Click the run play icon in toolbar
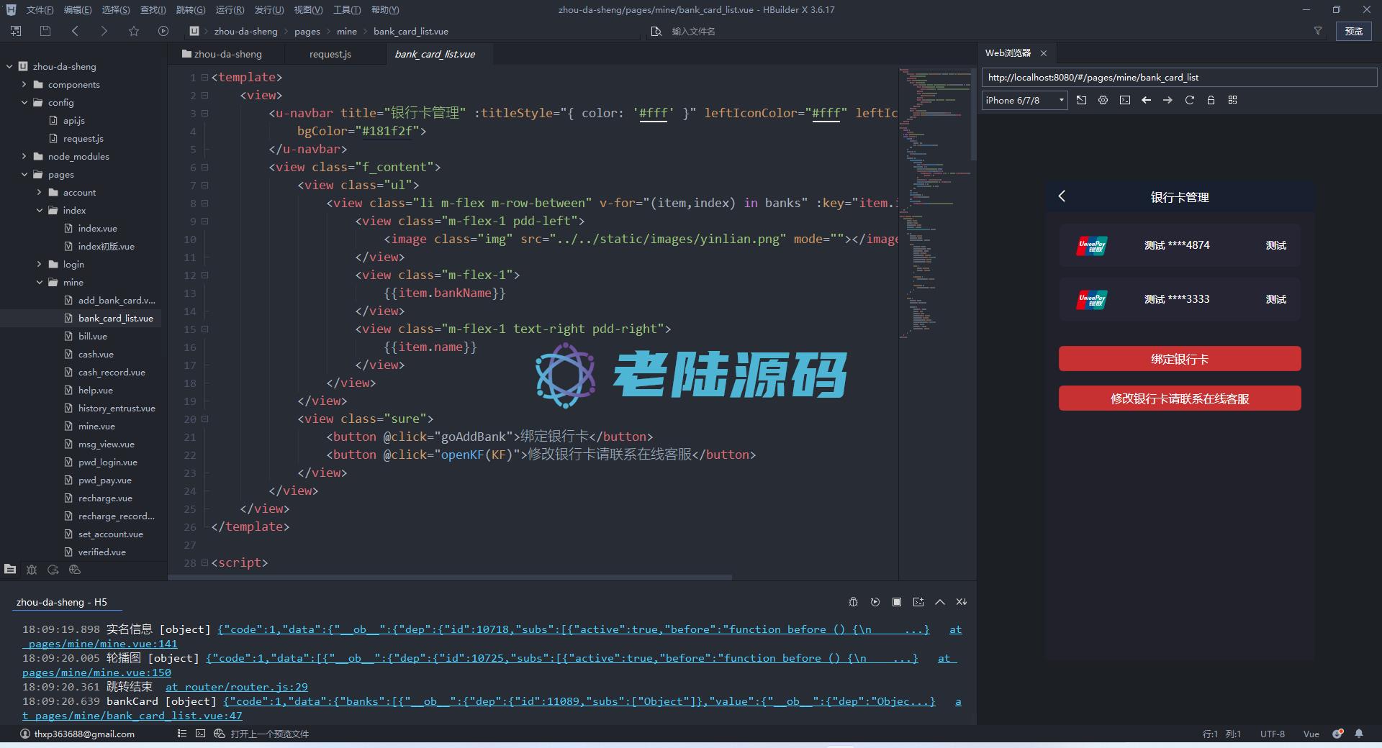The image size is (1382, 748). pyautogui.click(x=163, y=31)
